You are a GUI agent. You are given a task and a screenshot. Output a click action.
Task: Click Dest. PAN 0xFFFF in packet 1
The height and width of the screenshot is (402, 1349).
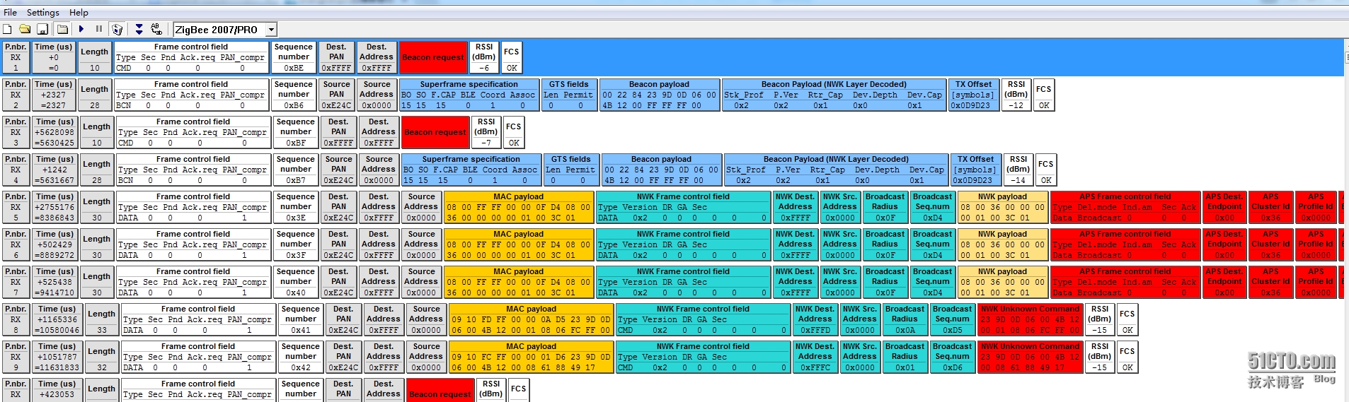[x=336, y=57]
